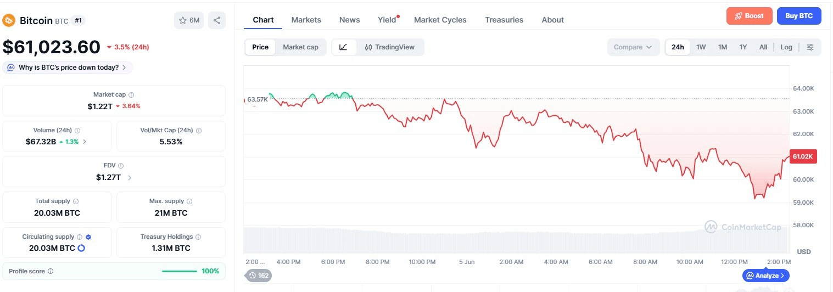
Task: Open the Compare dropdown
Action: (x=633, y=47)
